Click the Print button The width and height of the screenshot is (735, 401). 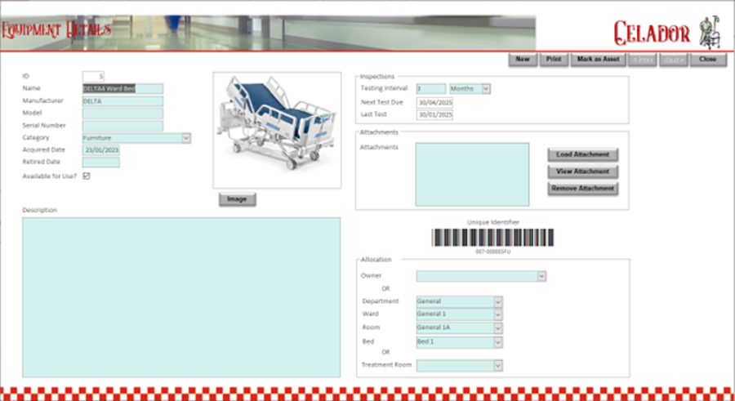[553, 60]
